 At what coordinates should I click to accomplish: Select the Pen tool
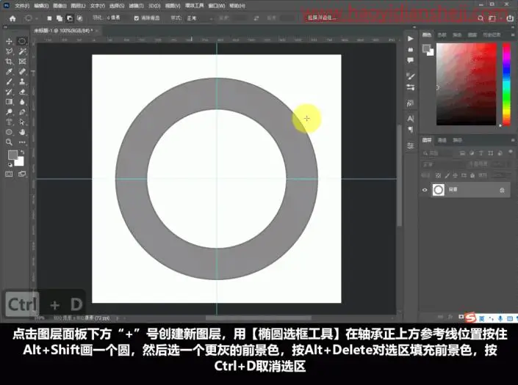[x=22, y=112]
